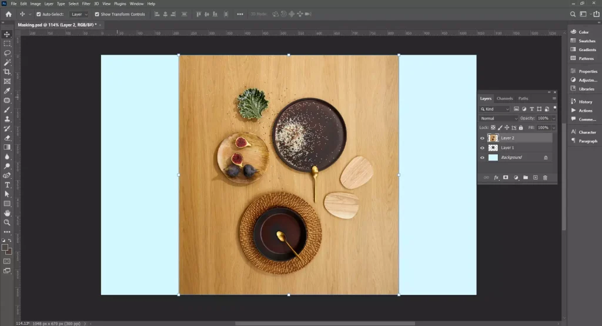Open the Normal blend mode dropdown
The width and height of the screenshot is (602, 326).
coord(499,118)
